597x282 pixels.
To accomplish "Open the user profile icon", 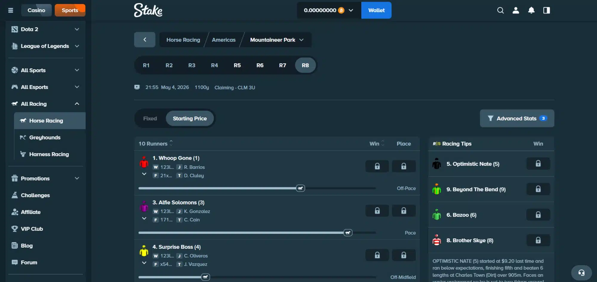I will tap(516, 10).
